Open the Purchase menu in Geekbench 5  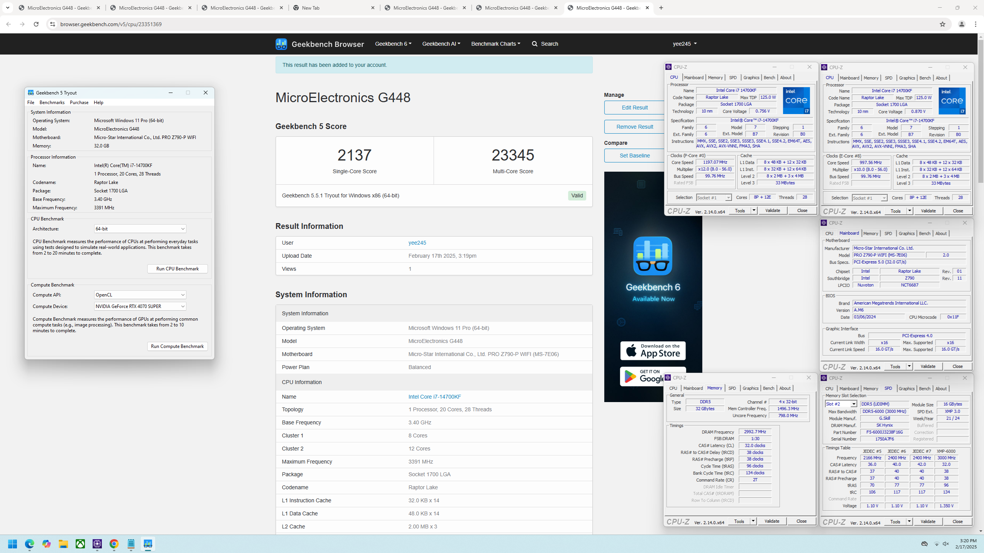pyautogui.click(x=79, y=103)
